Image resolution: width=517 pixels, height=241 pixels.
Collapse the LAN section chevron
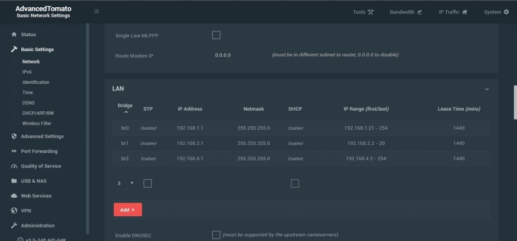(486, 89)
